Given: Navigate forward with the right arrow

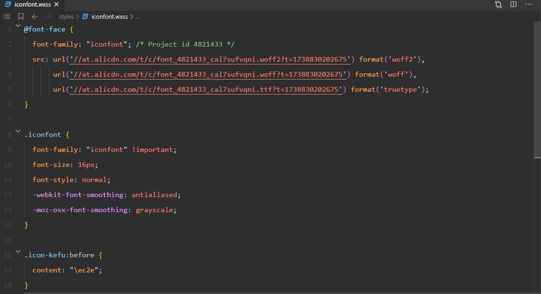Looking at the screenshot, I should [x=48, y=16].
